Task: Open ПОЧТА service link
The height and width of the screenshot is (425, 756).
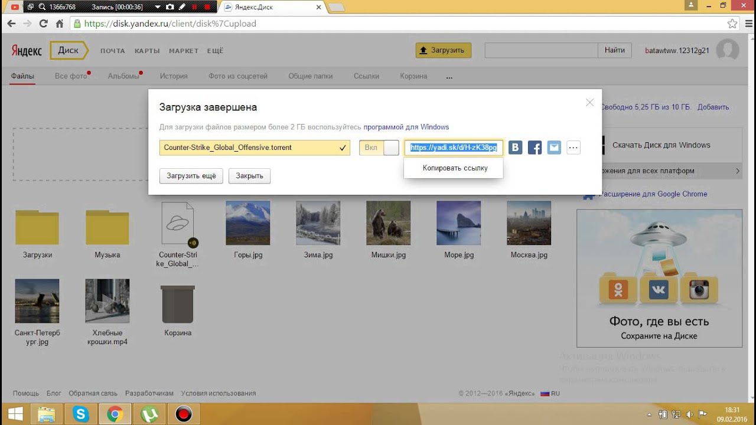Action: [x=113, y=51]
